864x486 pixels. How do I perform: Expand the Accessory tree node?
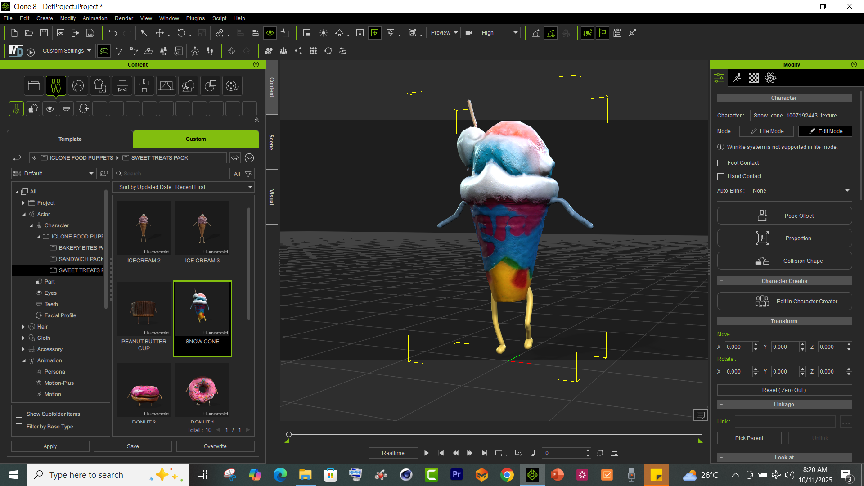[23, 349]
